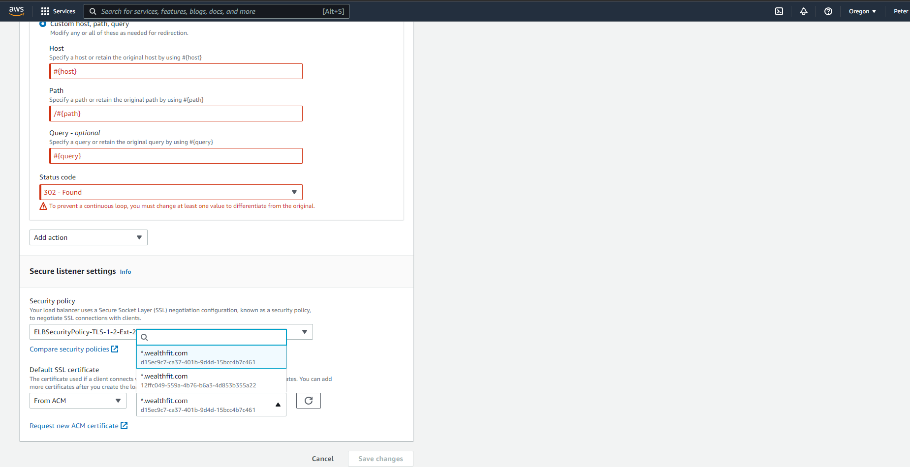
Task: Click the Save changes button
Action: pos(380,458)
